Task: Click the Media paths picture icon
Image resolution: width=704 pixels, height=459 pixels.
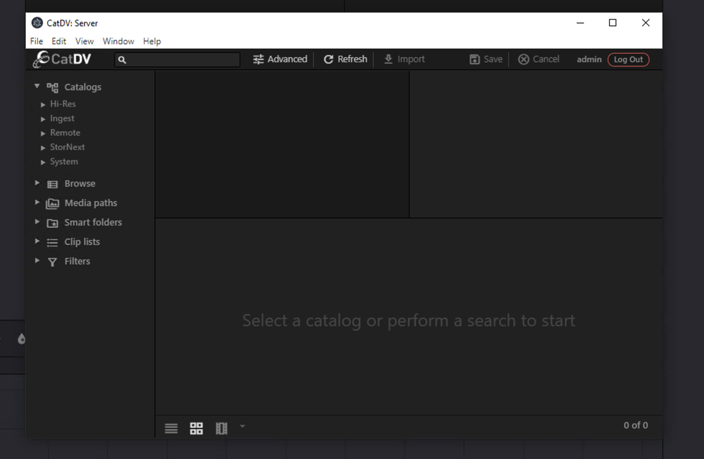Action: point(52,204)
